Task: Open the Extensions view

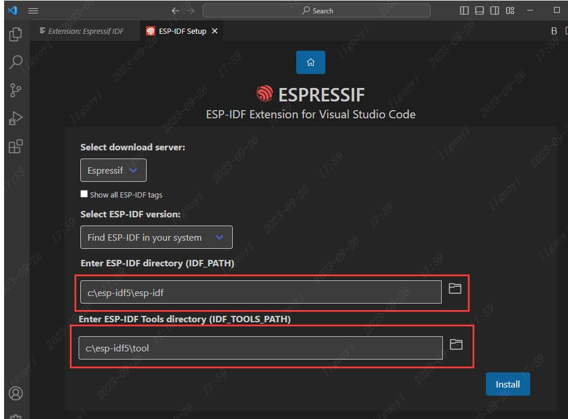Action: pyautogui.click(x=15, y=146)
